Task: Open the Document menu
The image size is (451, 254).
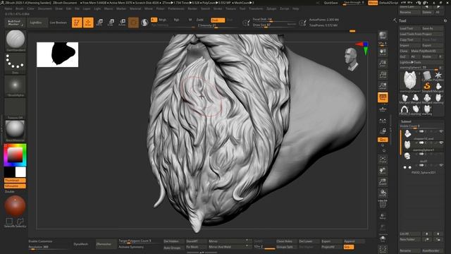Action: coord(45,8)
